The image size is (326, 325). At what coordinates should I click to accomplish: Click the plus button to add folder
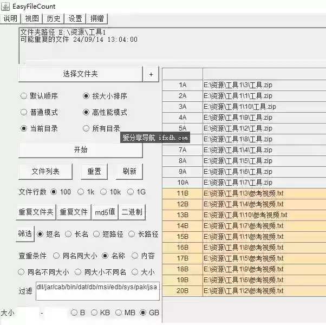click(151, 74)
